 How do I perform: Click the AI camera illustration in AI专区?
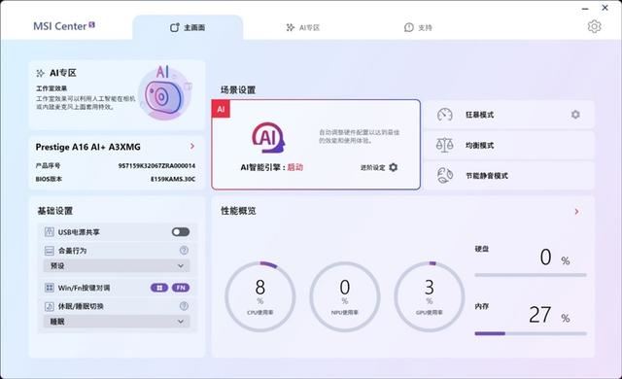(x=165, y=93)
